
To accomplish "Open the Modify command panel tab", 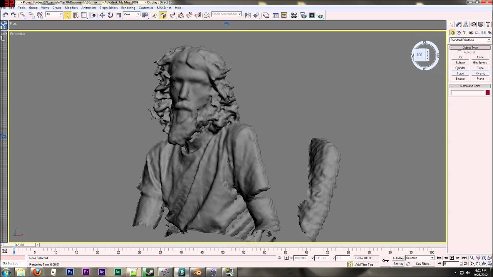I will tap(458, 24).
